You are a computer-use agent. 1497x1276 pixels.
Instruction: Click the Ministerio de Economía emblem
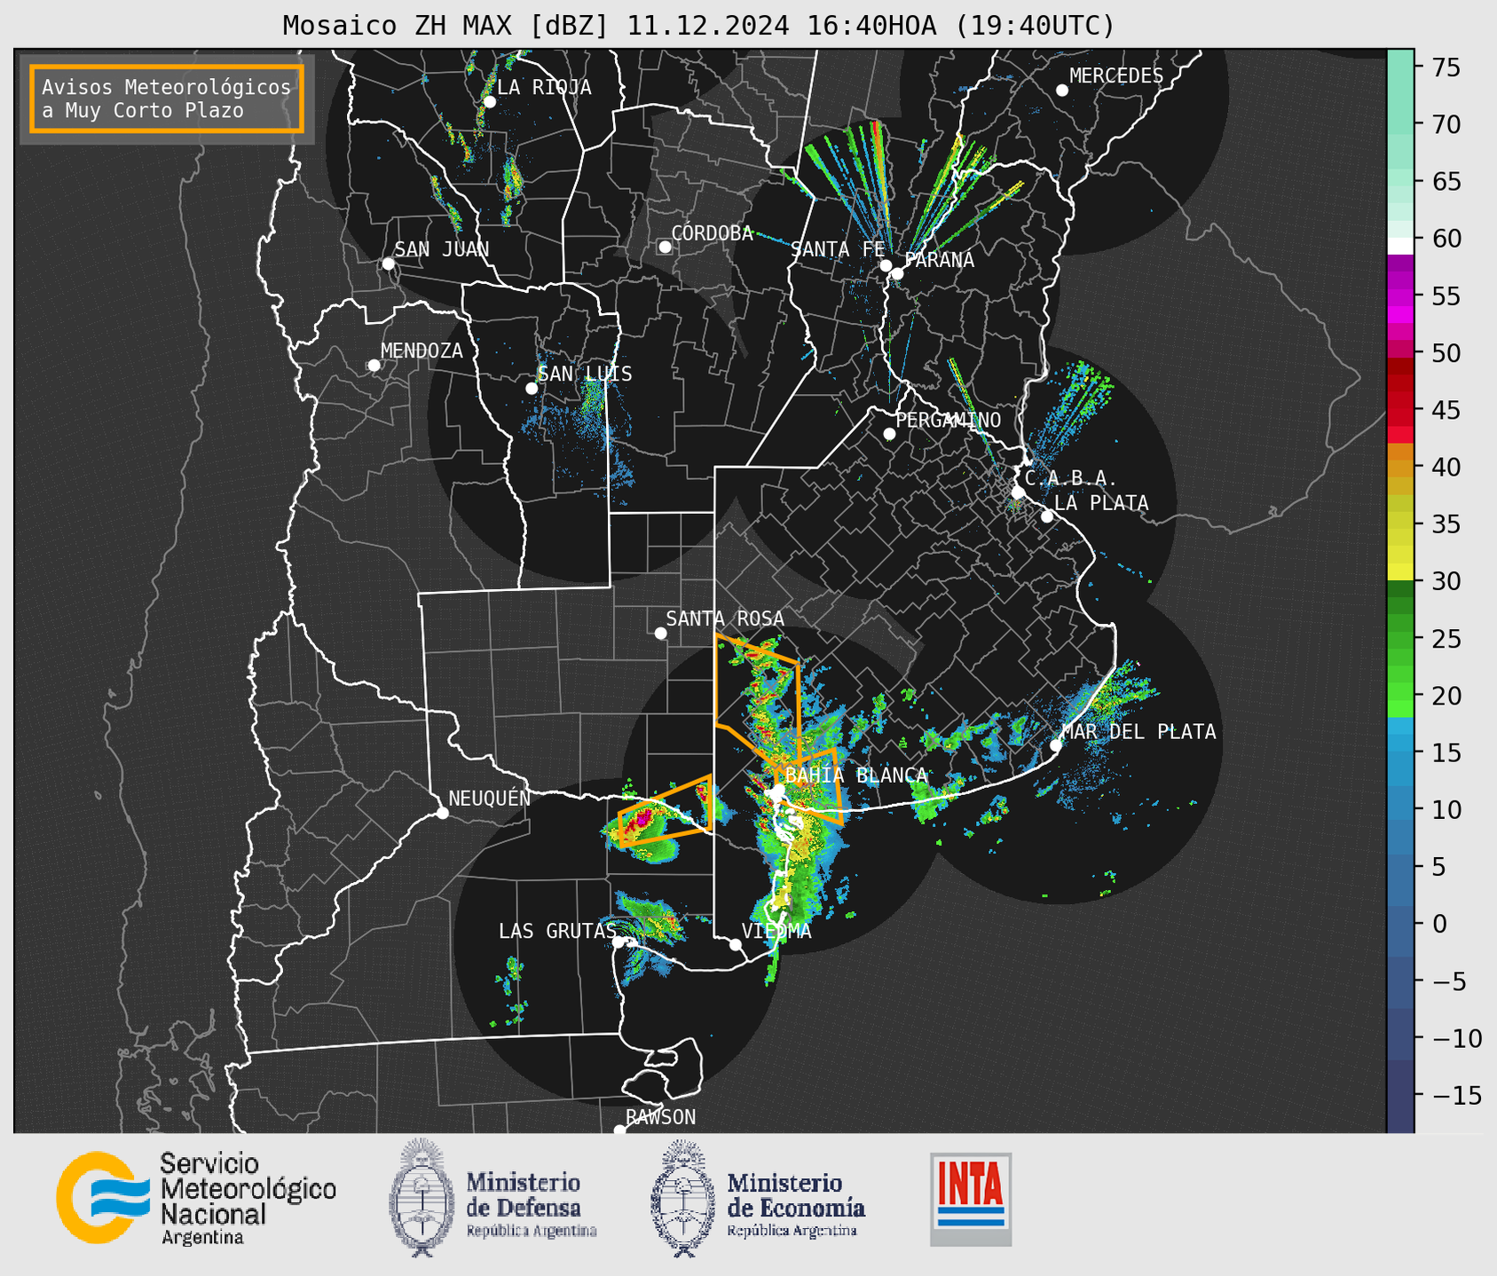[x=682, y=1198]
